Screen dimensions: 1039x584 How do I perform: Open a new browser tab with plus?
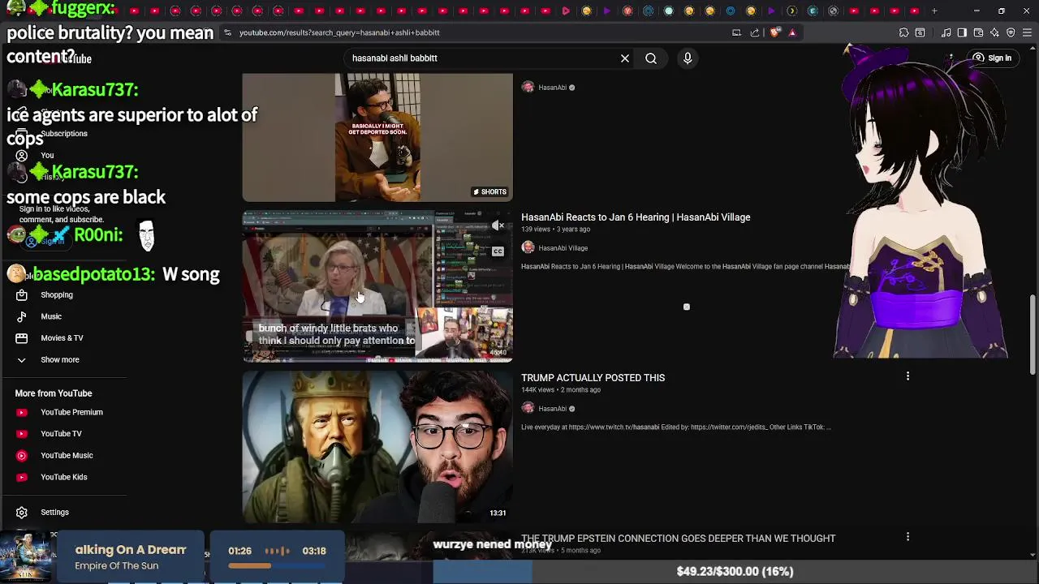click(934, 11)
